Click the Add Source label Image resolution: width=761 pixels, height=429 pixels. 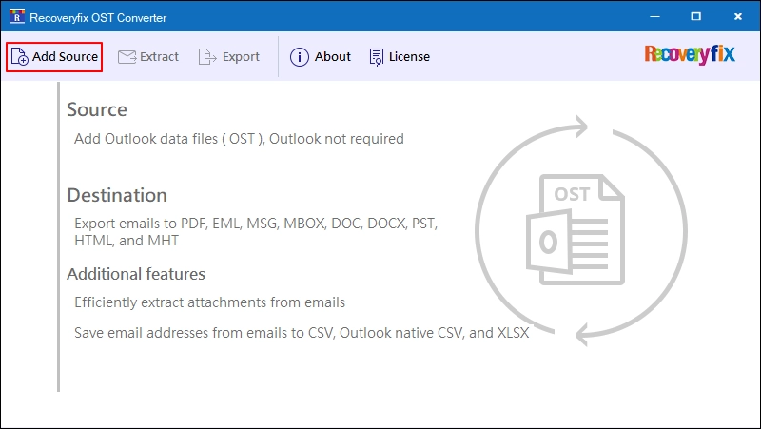click(65, 57)
